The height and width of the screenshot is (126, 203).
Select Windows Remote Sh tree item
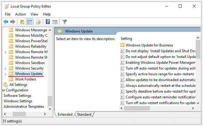31,57
